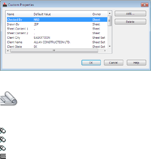This screenshot has height=159, width=151.
Task: Click the second mouse pointing-device icon
Action: pos(3,139)
